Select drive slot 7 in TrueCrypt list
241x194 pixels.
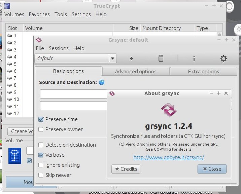12,78
